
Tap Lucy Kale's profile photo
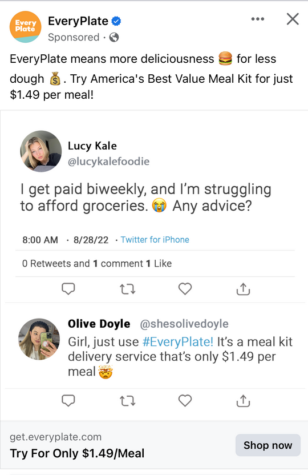pos(41,151)
